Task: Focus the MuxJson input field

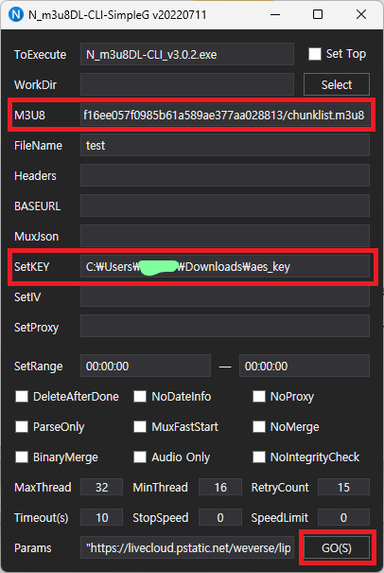Action: (x=225, y=236)
